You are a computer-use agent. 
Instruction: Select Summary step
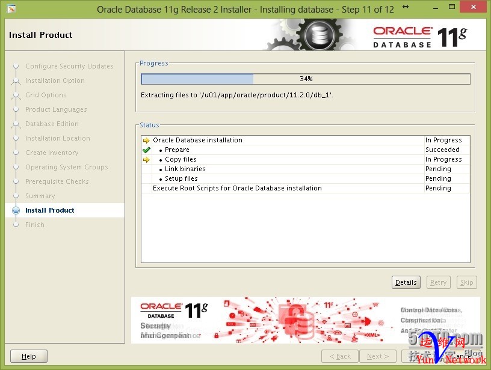pyautogui.click(x=40, y=196)
